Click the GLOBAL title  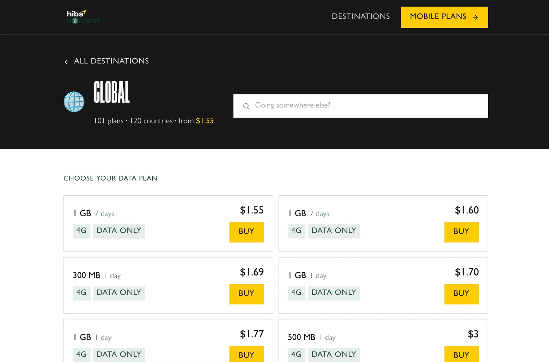(x=112, y=92)
